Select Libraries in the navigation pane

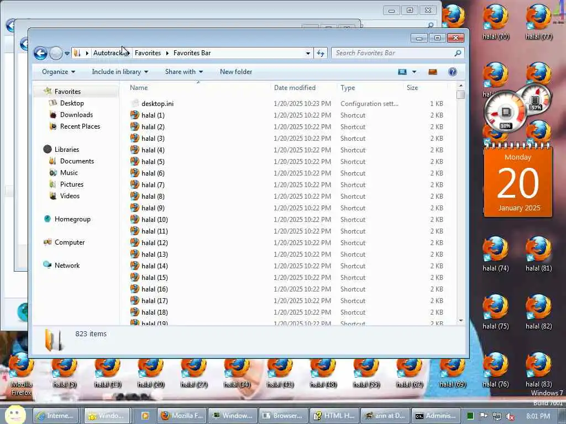coord(66,149)
